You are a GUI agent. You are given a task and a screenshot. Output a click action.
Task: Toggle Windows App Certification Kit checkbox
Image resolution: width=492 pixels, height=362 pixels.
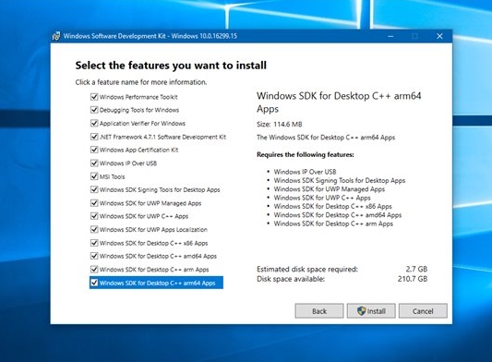(x=94, y=150)
